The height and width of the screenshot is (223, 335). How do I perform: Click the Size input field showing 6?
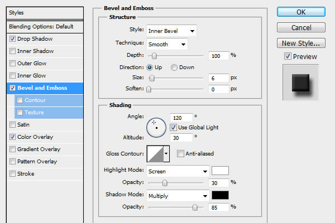tap(219, 77)
